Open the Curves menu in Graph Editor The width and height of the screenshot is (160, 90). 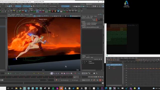[x=118, y=58]
